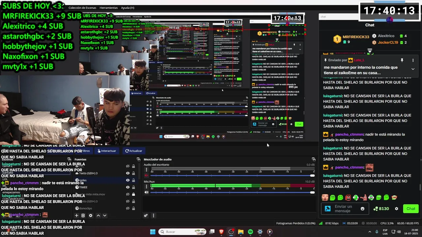Pop out the Fuentes dock panel
Screen dimensions: 422x237
(138, 159)
